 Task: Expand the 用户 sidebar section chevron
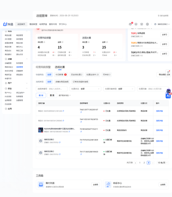coord(27,83)
